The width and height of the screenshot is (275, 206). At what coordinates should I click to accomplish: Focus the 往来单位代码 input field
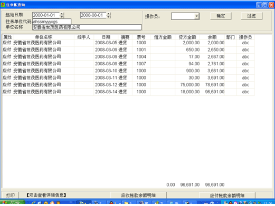52,22
